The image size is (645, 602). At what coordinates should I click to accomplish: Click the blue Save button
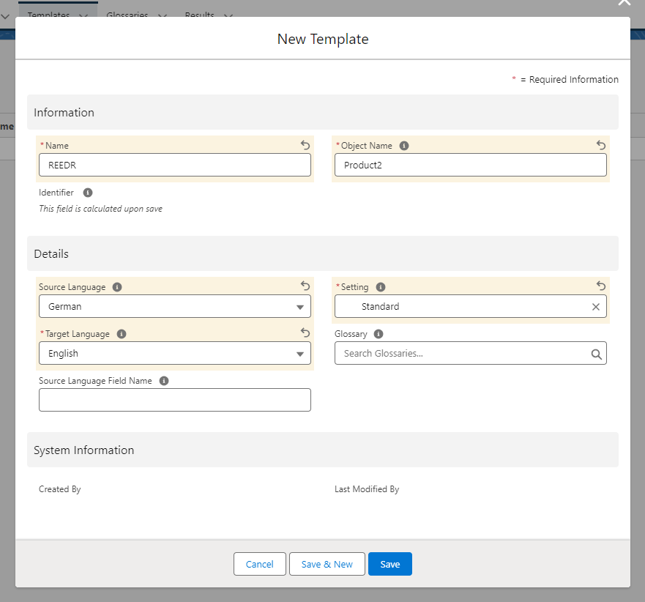pyautogui.click(x=390, y=564)
